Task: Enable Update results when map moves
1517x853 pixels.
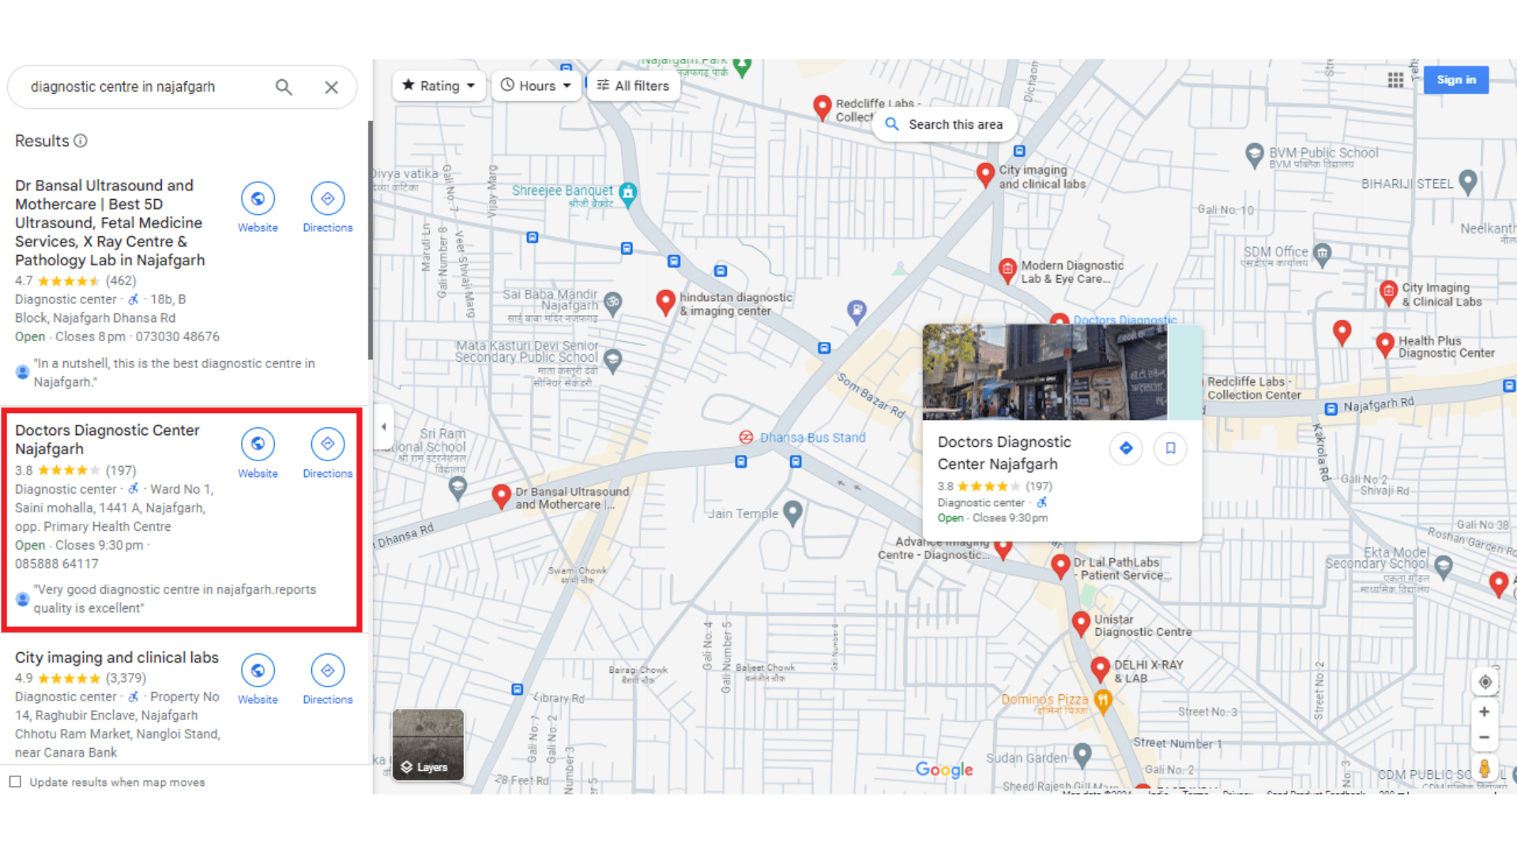Action: pyautogui.click(x=15, y=782)
